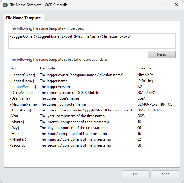Click the logger owner company name description

(82, 75)
